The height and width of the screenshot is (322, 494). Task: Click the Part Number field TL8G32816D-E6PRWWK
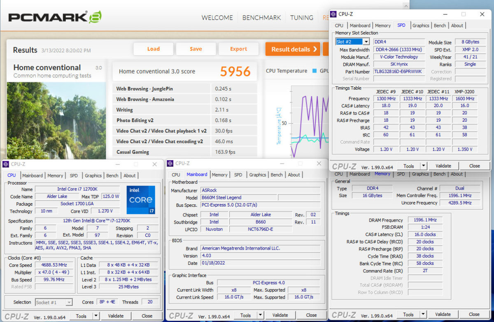398,72
